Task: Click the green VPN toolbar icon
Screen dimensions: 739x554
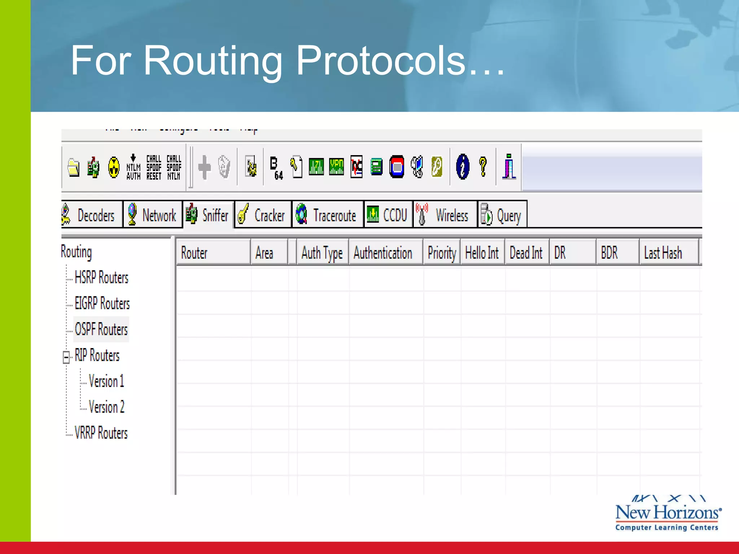Action: point(336,167)
